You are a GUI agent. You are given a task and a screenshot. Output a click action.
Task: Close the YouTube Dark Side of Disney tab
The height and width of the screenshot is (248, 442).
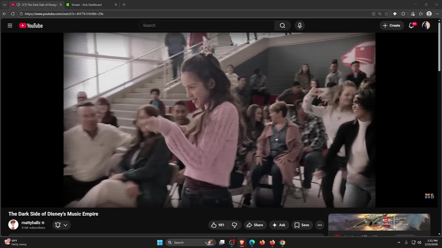[x=61, y=5]
